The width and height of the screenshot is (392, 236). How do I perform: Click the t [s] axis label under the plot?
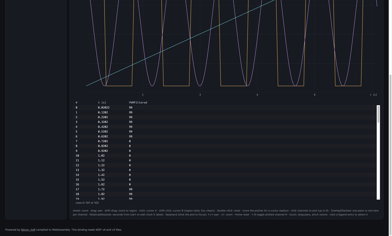373,95
